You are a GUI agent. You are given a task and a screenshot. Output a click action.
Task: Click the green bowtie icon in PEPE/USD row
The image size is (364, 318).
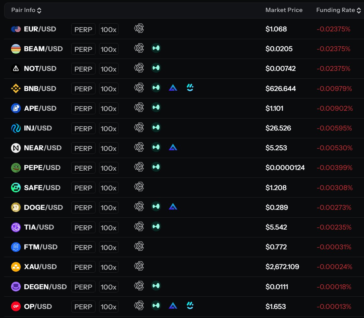[156, 167]
